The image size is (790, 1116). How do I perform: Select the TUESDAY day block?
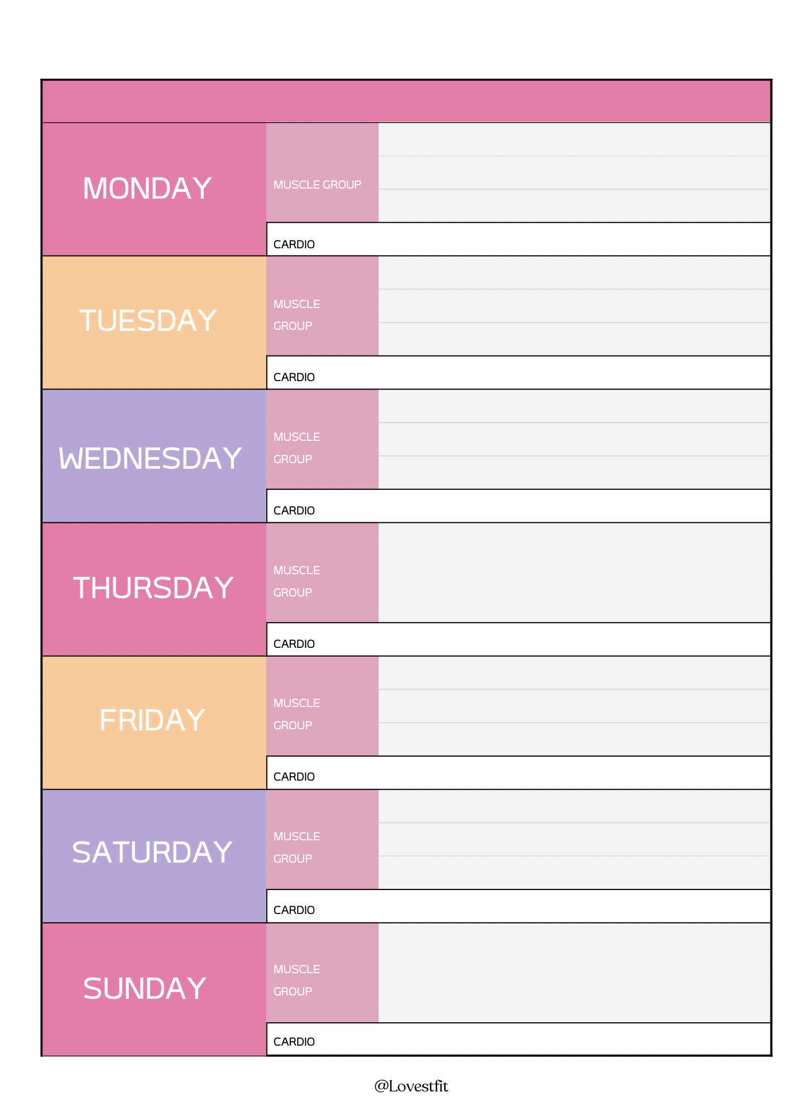[154, 322]
